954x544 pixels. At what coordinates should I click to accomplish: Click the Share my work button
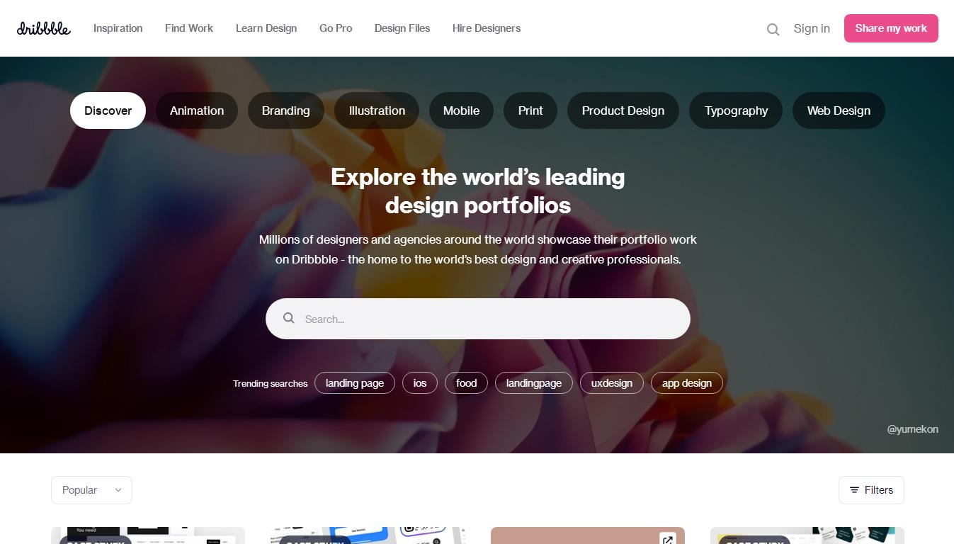click(891, 28)
